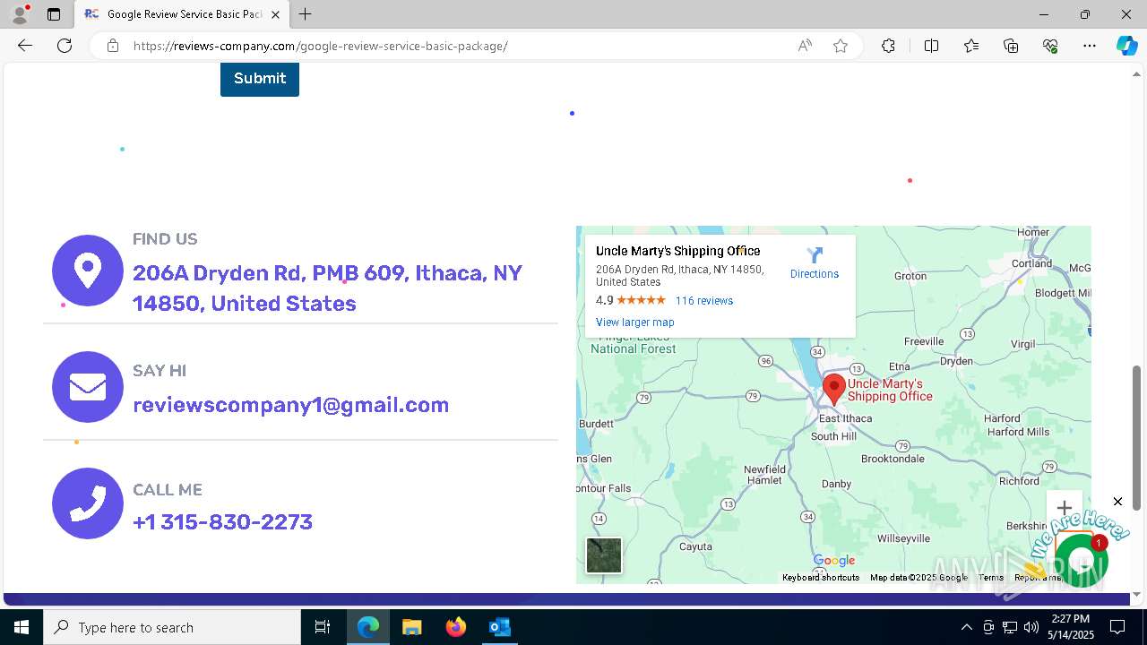Open the 206A Dryden Rd address link

[327, 288]
